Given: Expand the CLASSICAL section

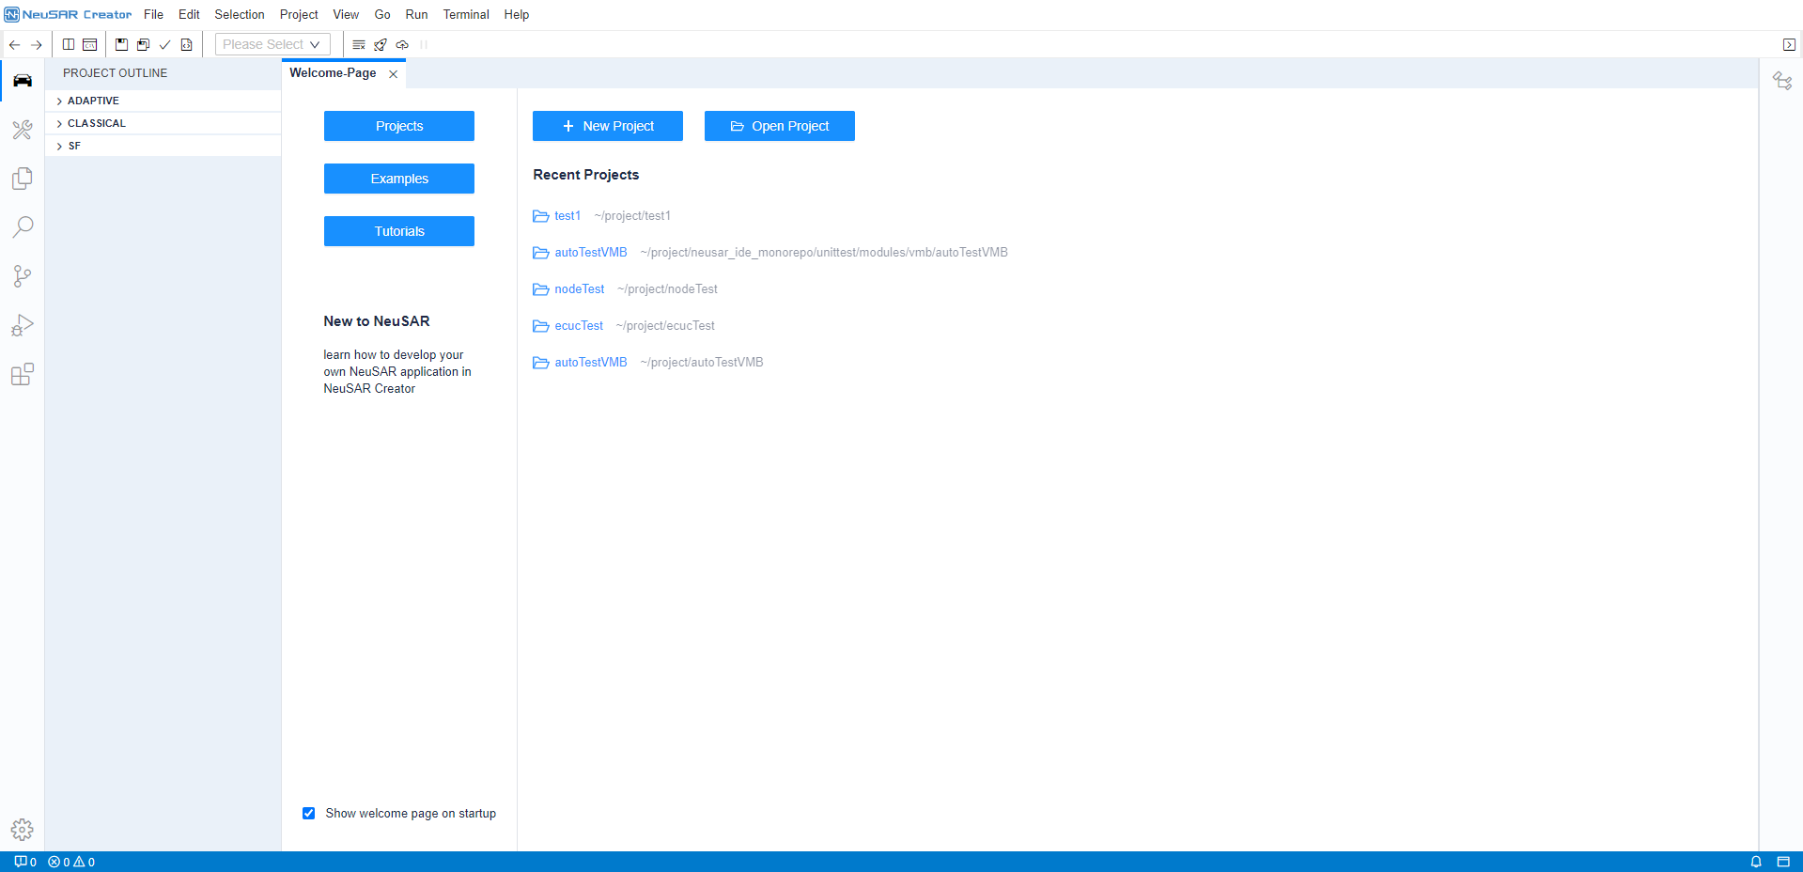Looking at the screenshot, I should click(96, 123).
